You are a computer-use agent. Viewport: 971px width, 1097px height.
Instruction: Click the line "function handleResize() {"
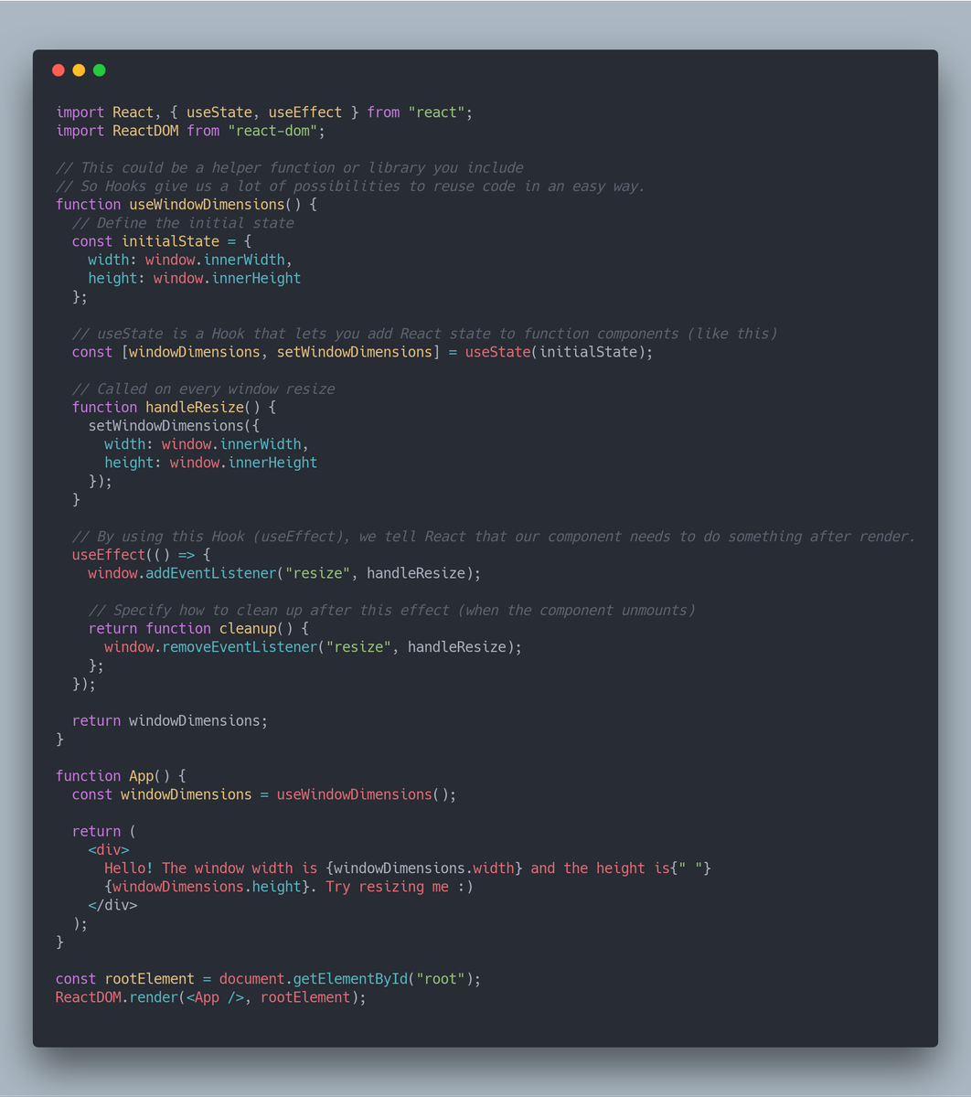174,407
